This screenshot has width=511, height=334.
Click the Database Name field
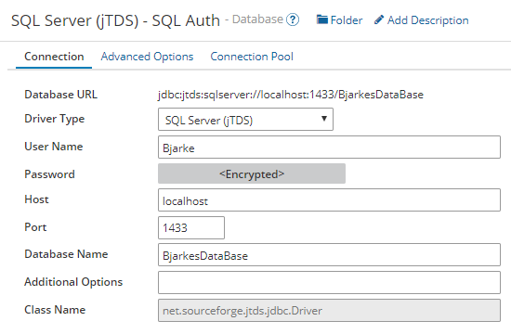point(329,254)
